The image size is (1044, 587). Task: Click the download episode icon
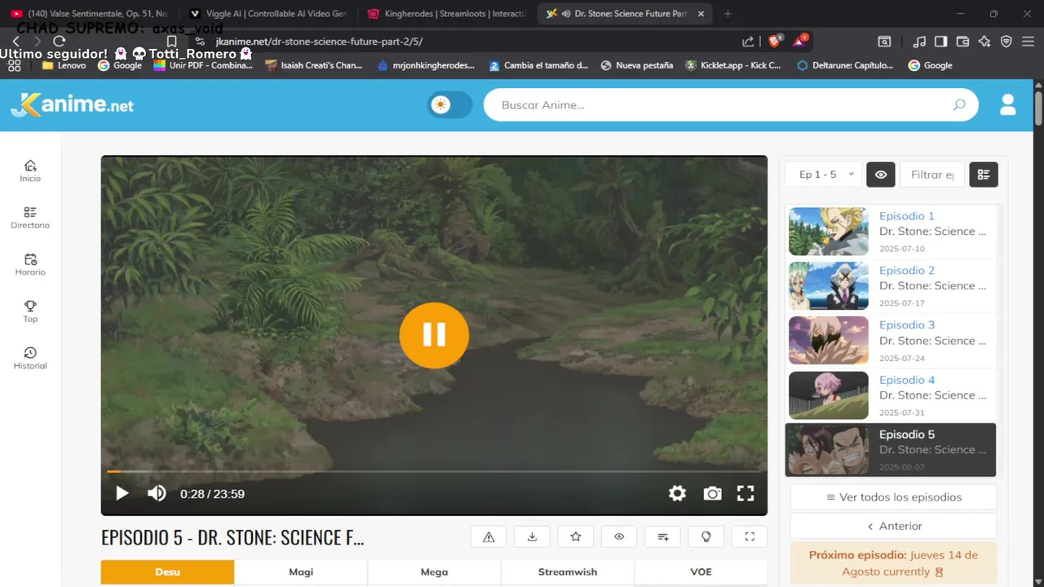tap(533, 536)
